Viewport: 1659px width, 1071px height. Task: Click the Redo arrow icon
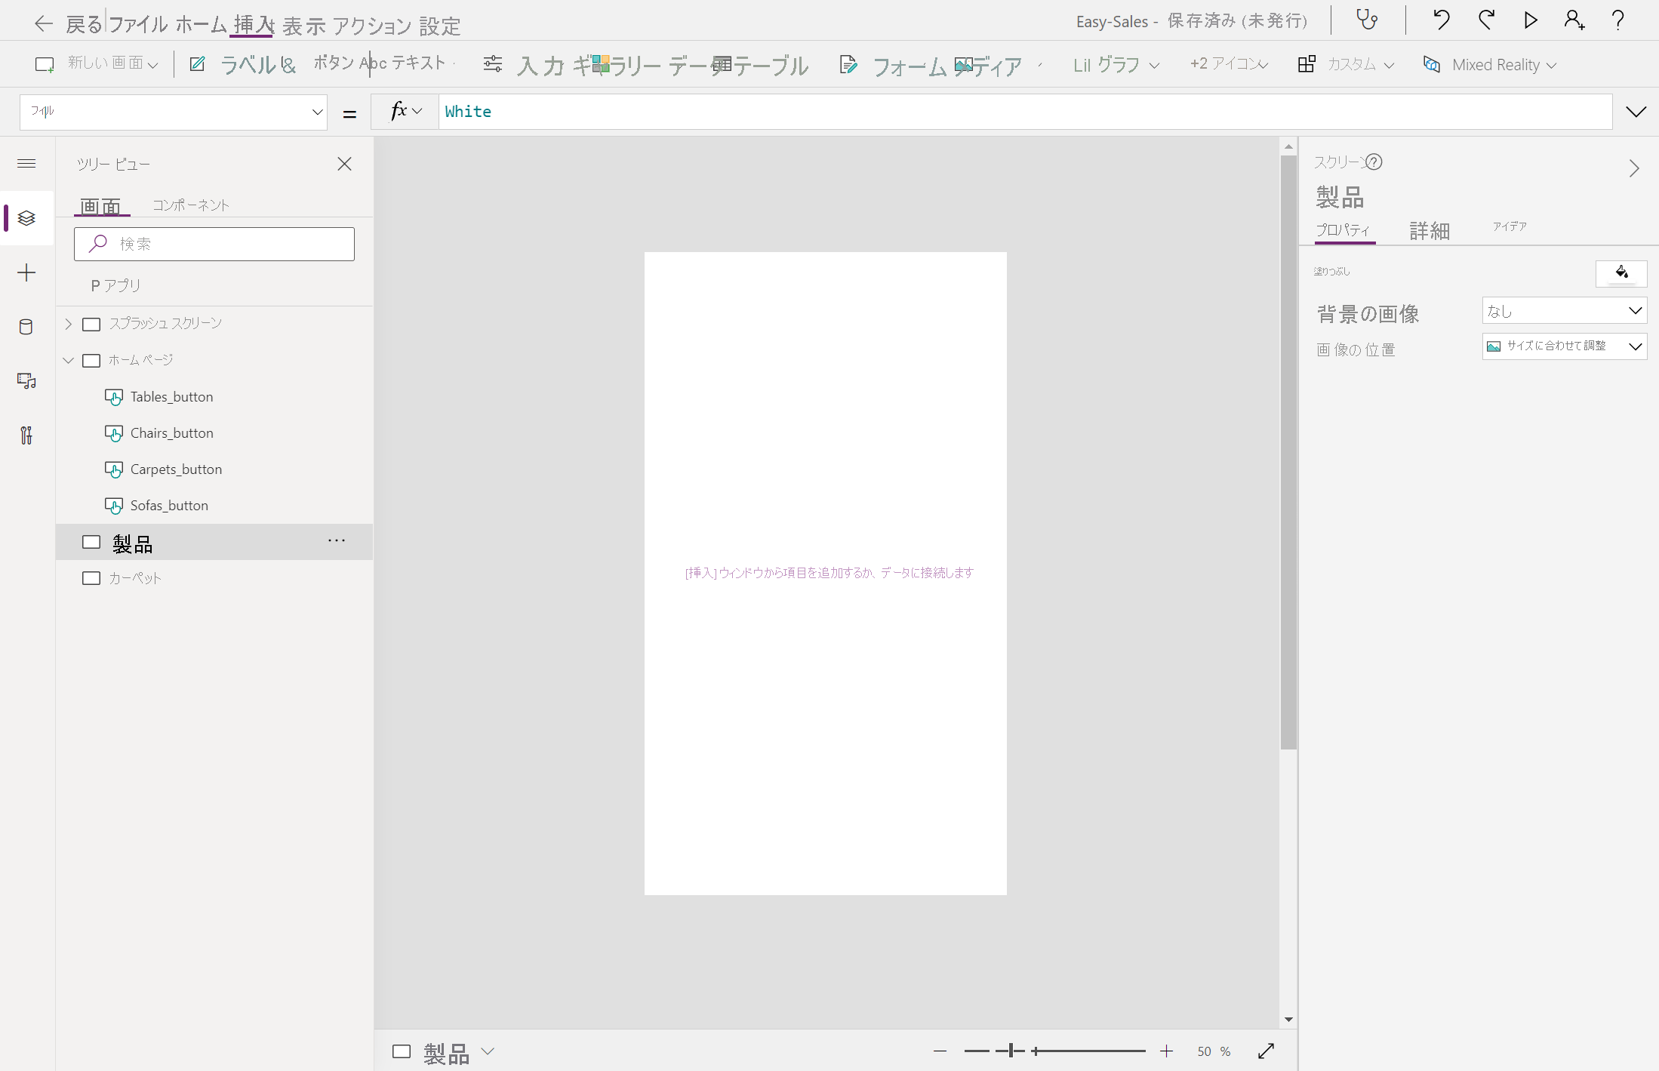[1486, 20]
